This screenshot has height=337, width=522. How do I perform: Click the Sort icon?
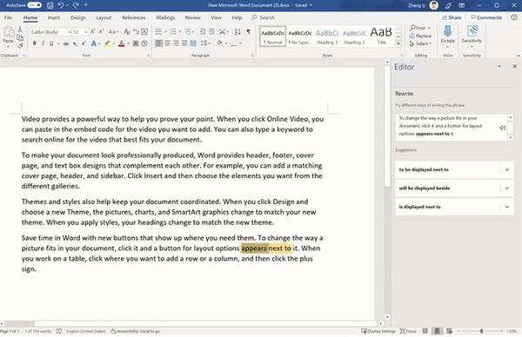click(x=238, y=32)
